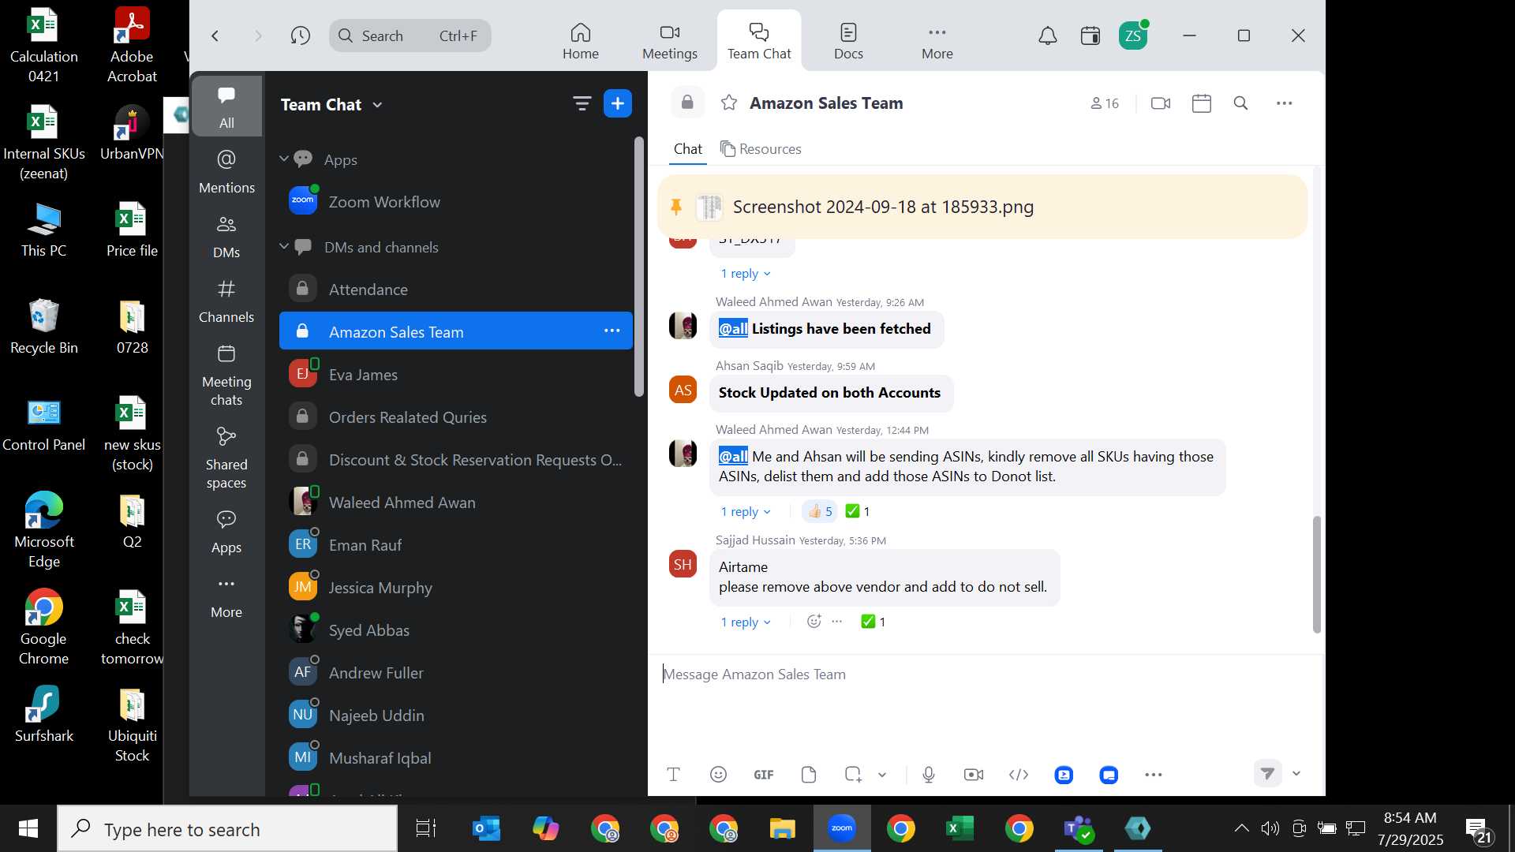Show Channels in the sidebar
1515x852 pixels.
pos(226,301)
